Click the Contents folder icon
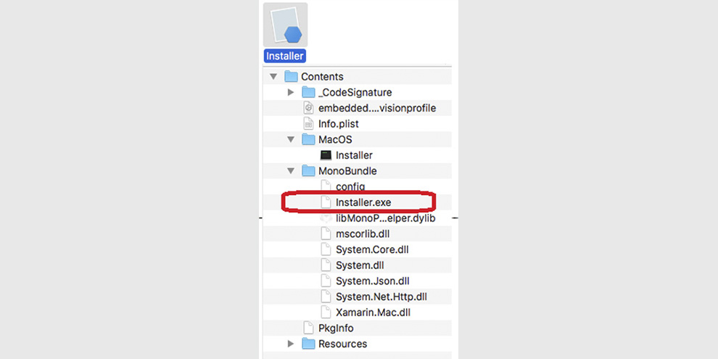This screenshot has height=359, width=718. 292,76
